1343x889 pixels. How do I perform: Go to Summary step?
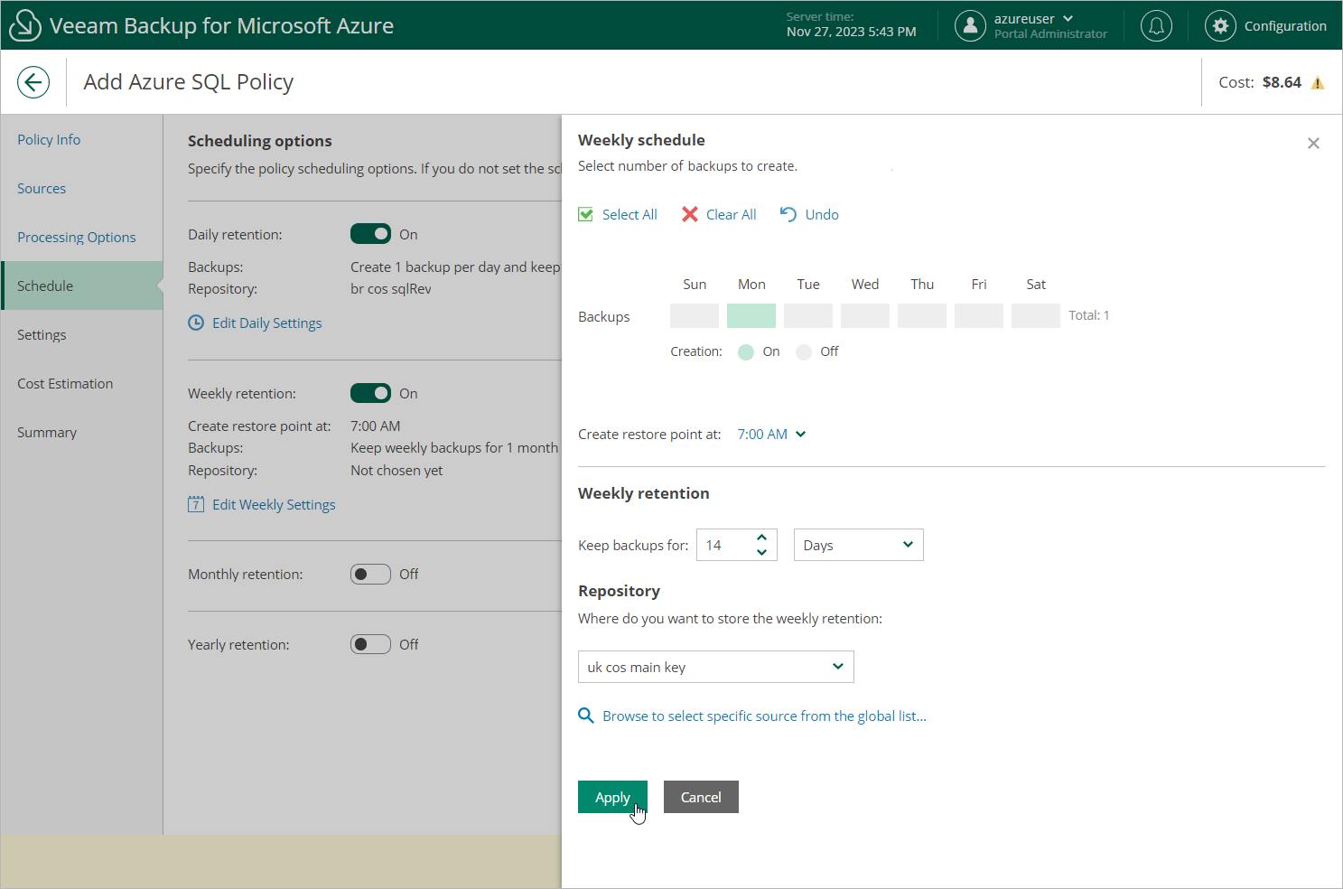pyautogui.click(x=47, y=432)
